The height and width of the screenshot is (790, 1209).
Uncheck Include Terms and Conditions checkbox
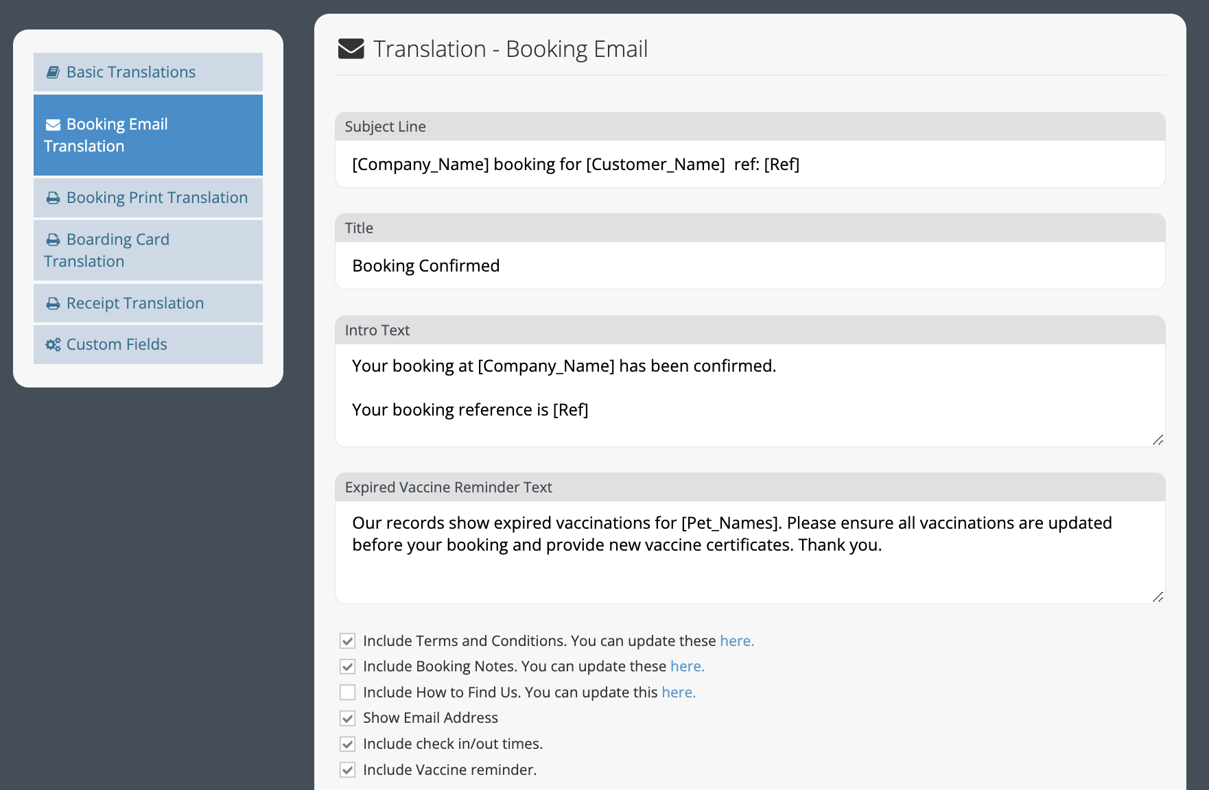(x=348, y=641)
